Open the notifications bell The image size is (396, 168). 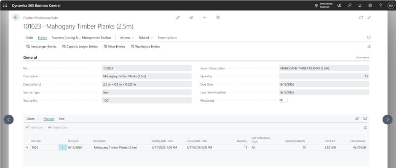click(360, 5)
